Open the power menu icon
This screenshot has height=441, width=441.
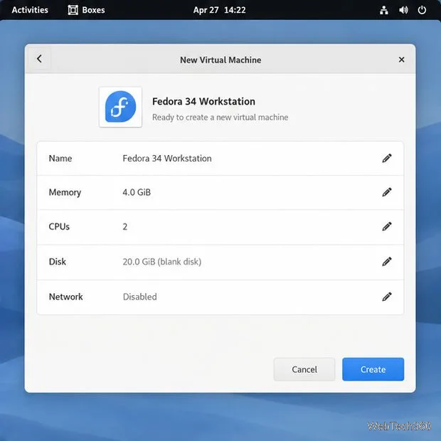point(422,10)
